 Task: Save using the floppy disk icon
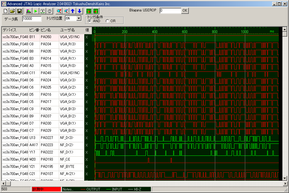pos(19,11)
